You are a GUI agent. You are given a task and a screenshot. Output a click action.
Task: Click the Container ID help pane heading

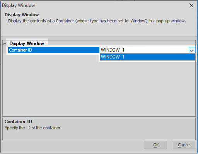(x=18, y=122)
